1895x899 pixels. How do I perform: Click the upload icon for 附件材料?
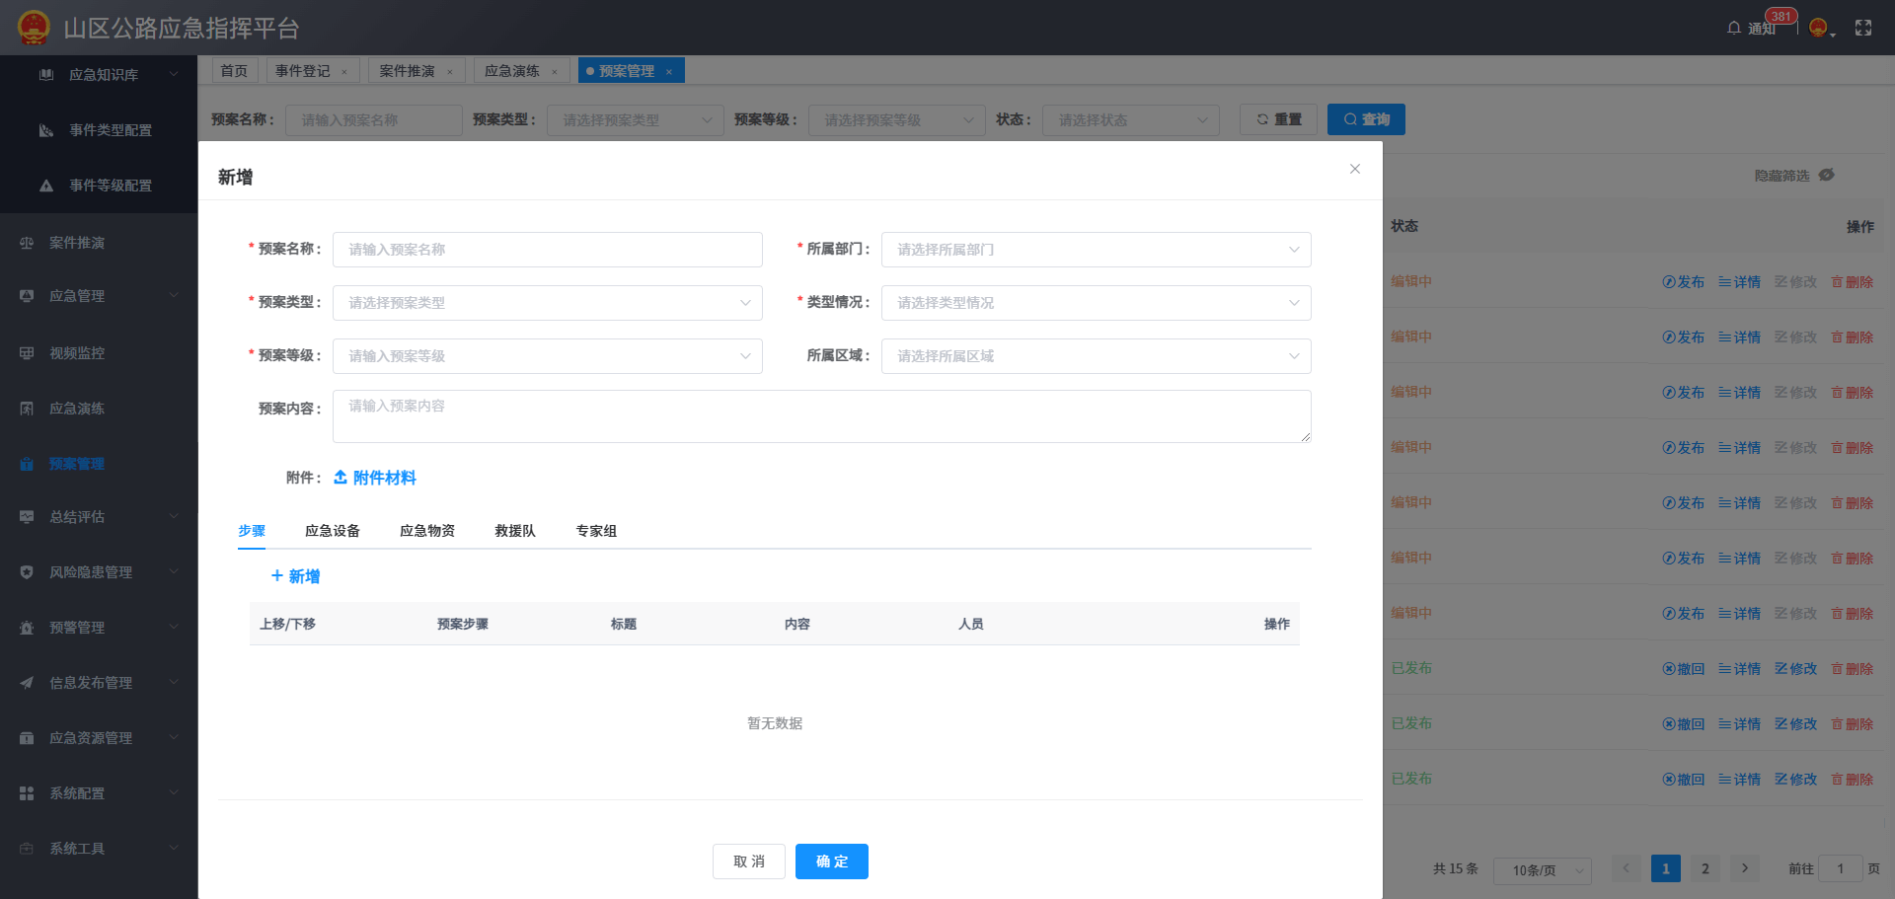click(x=341, y=478)
